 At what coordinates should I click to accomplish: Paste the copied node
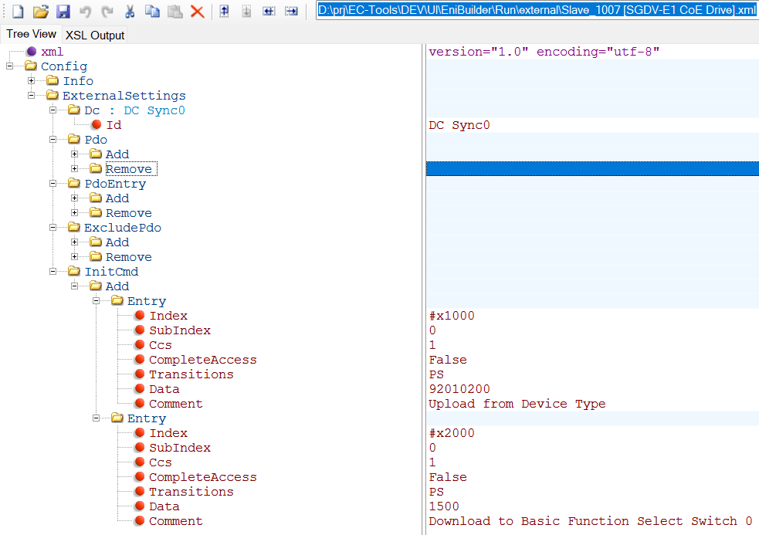[x=175, y=10]
